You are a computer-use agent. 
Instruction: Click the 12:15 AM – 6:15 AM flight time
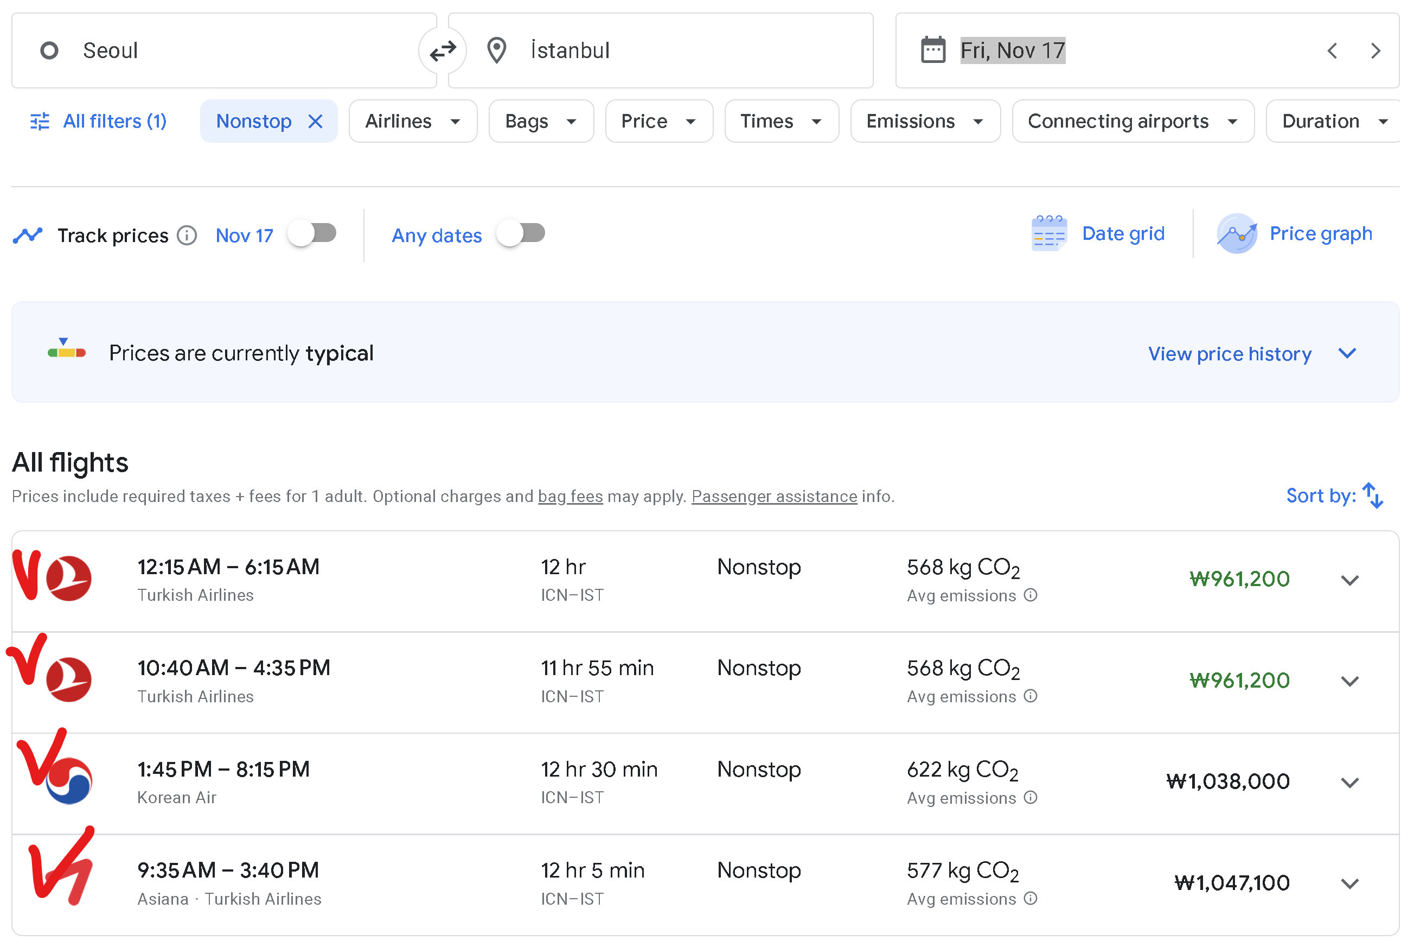pyautogui.click(x=228, y=567)
